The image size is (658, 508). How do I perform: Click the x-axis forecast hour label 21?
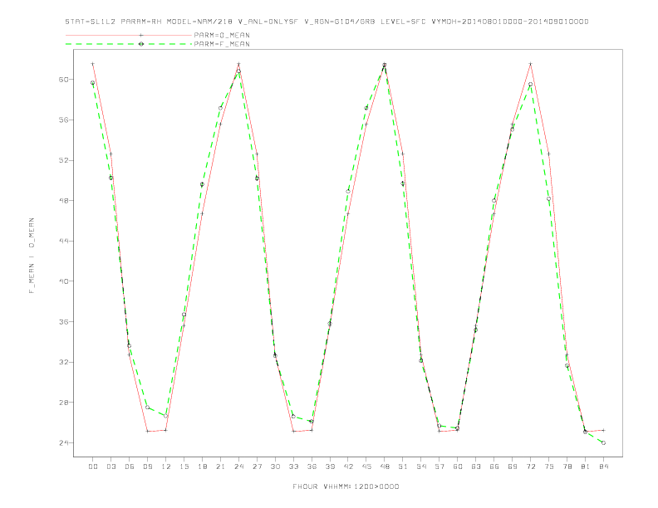point(220,466)
